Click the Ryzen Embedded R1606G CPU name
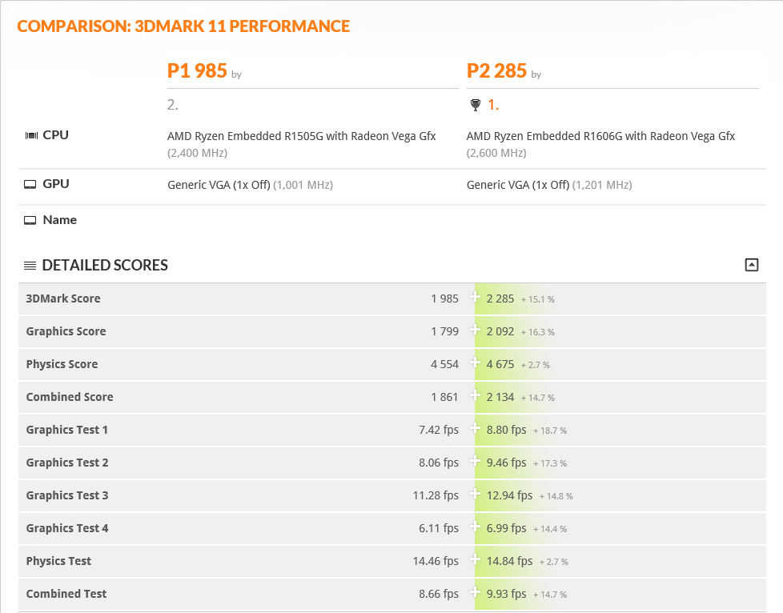 [600, 136]
